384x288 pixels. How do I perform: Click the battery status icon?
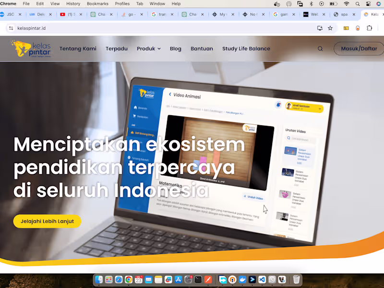tap(334, 4)
